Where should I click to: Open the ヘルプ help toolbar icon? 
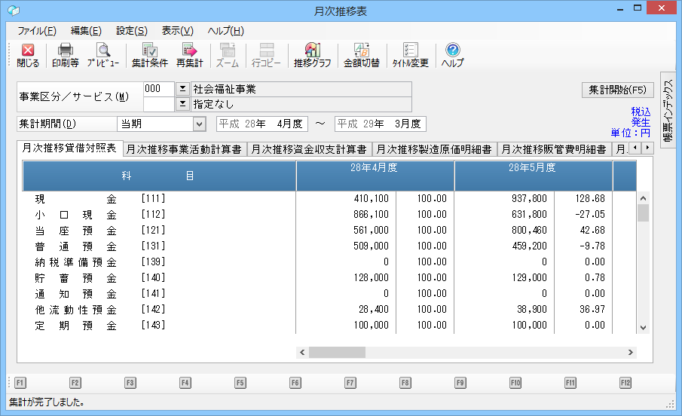[452, 56]
